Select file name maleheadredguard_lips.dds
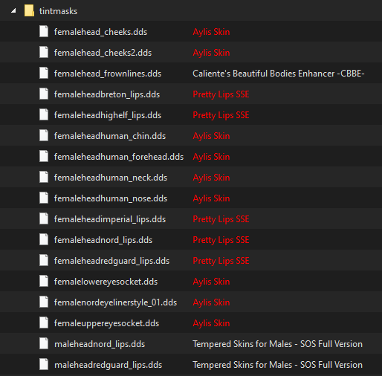 (108, 365)
